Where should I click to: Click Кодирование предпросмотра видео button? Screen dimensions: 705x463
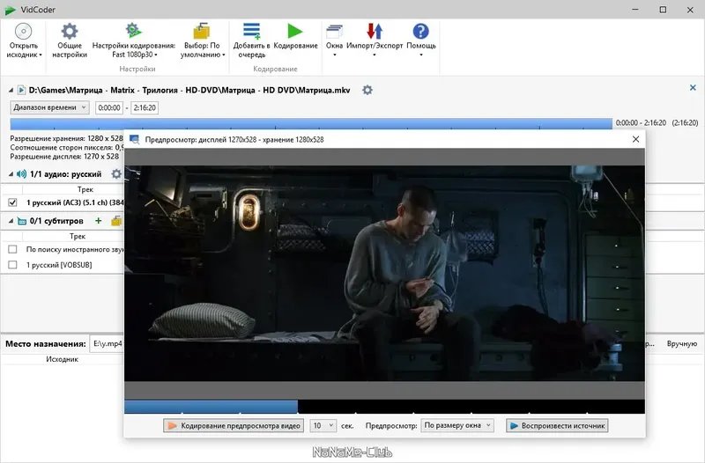(x=234, y=425)
